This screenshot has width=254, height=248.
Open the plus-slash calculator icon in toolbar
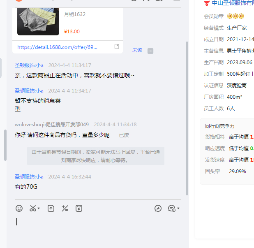tap(65, 209)
